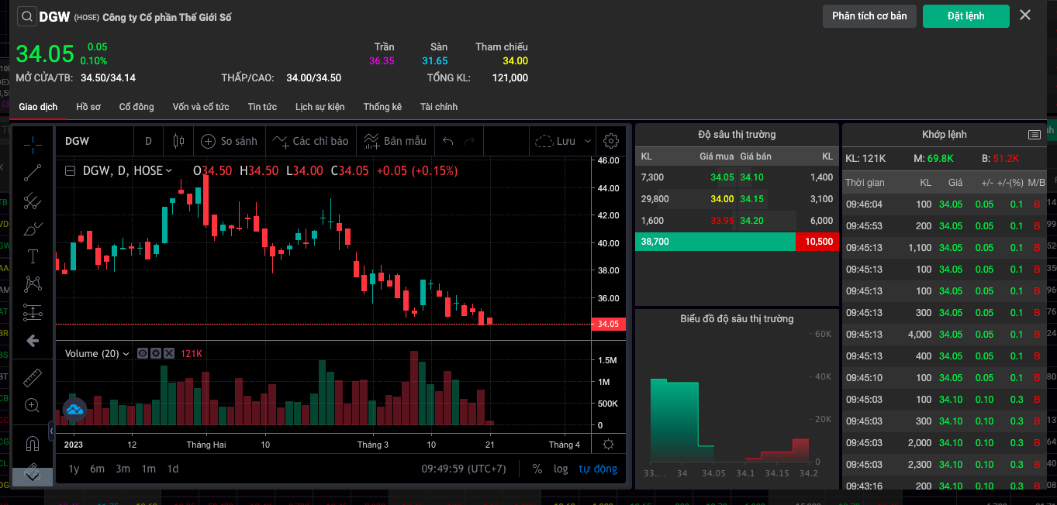Viewport: 1057px width, 505px height.
Task: Set chart range to 1d
Action: (173, 469)
